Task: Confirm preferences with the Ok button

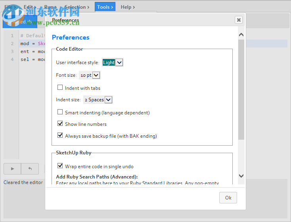Action: pyautogui.click(x=228, y=198)
